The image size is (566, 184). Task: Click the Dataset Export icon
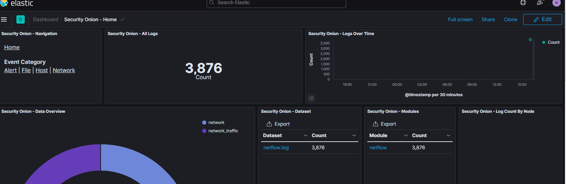tap(269, 124)
